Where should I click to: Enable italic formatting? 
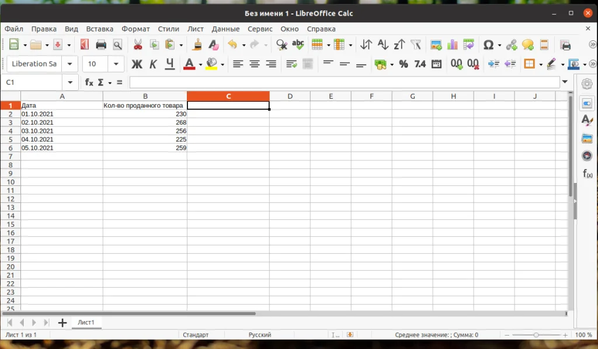[x=153, y=64]
